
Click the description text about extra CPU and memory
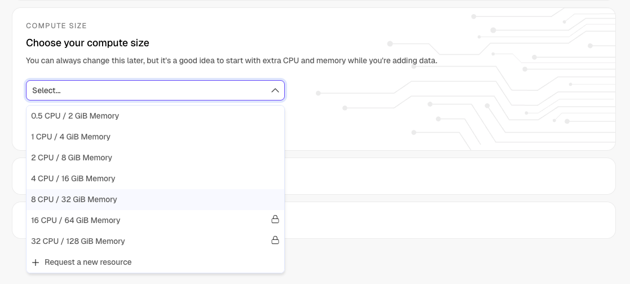pos(231,60)
